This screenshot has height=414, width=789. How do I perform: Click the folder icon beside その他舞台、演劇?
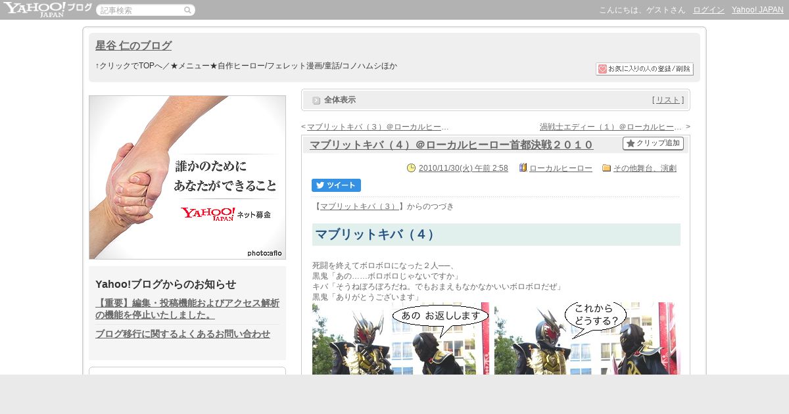[x=607, y=168]
